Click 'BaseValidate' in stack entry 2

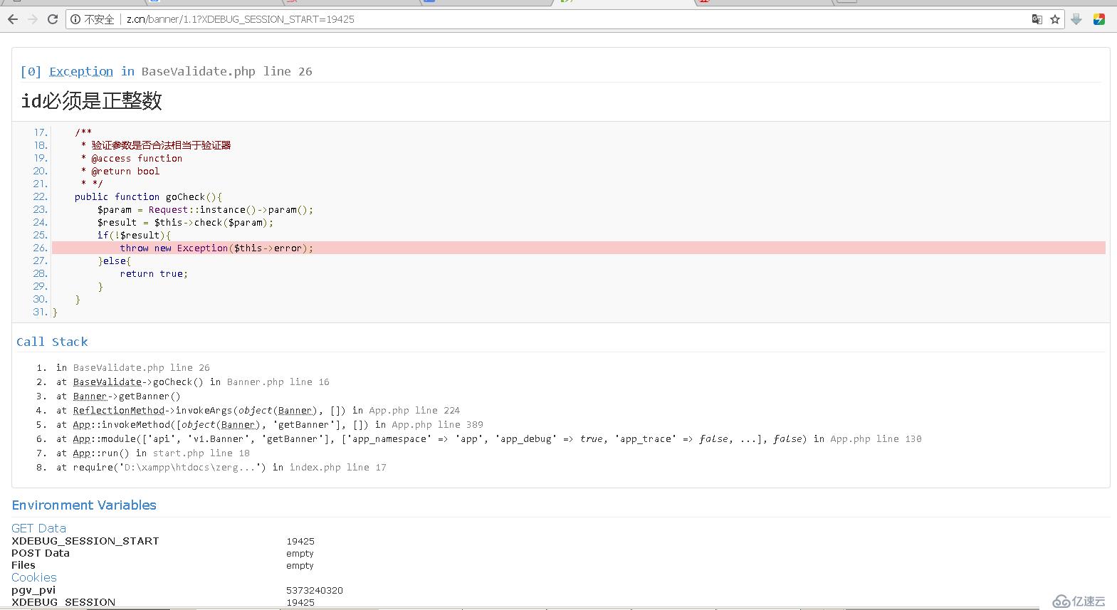[x=107, y=382]
